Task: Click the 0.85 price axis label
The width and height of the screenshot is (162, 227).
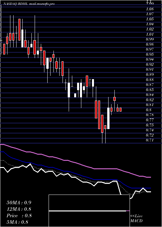Action: pos(150,90)
